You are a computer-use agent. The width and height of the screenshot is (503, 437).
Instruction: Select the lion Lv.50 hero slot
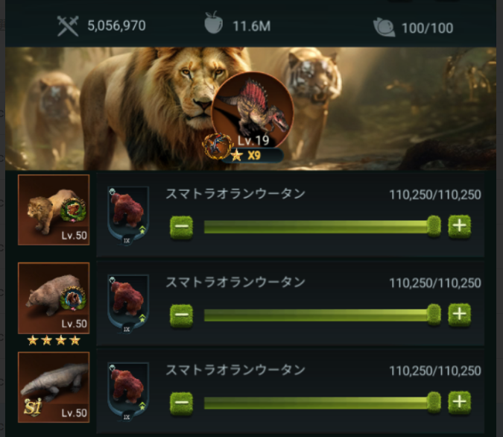[x=54, y=210]
